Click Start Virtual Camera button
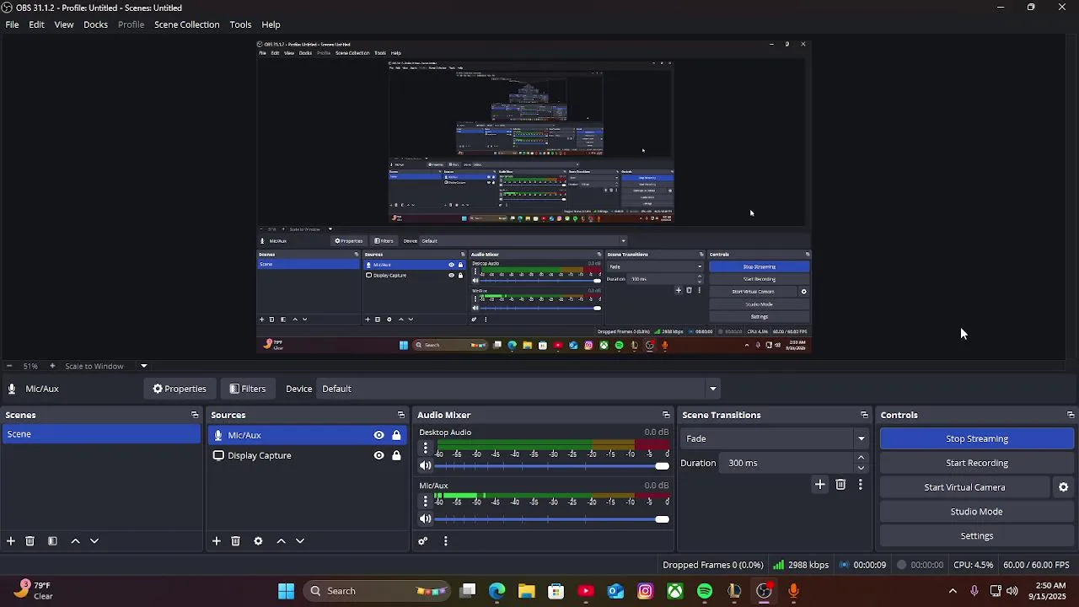This screenshot has width=1079, height=607. point(964,487)
